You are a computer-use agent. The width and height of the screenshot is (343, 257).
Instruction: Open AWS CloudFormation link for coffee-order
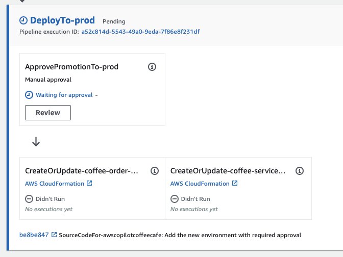[55, 184]
